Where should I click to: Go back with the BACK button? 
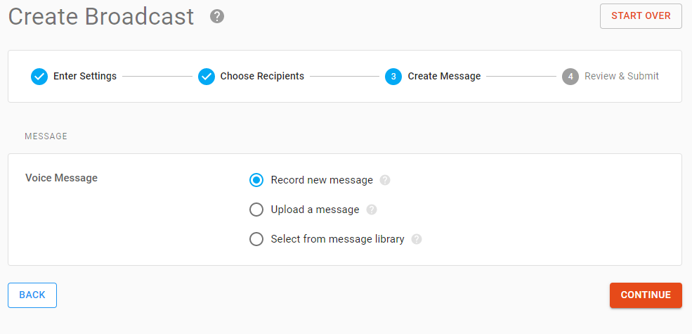pyautogui.click(x=32, y=295)
